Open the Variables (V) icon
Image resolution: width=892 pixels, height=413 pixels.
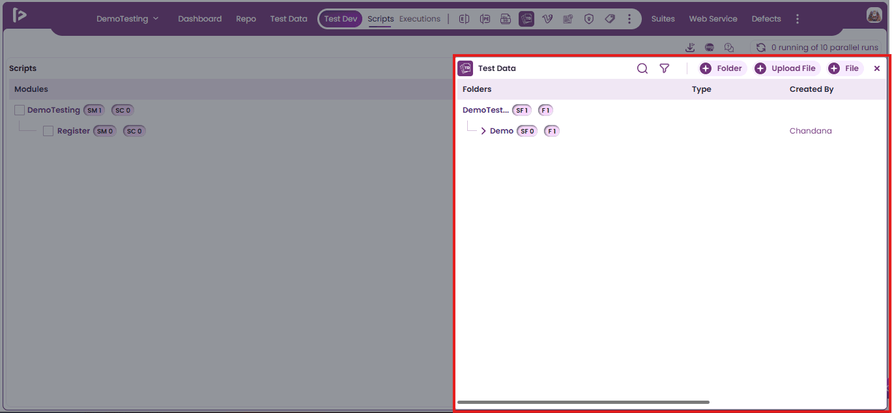(x=547, y=19)
